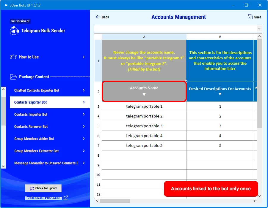Click the Package Content folder icon

click(13, 77)
